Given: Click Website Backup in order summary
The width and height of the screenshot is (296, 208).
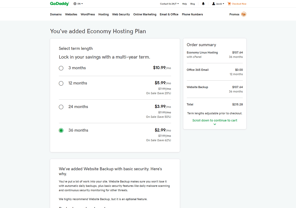Looking at the screenshot, I should coord(197,87).
